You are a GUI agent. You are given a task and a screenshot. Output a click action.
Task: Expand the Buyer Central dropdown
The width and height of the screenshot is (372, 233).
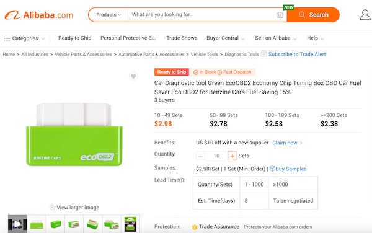point(226,38)
